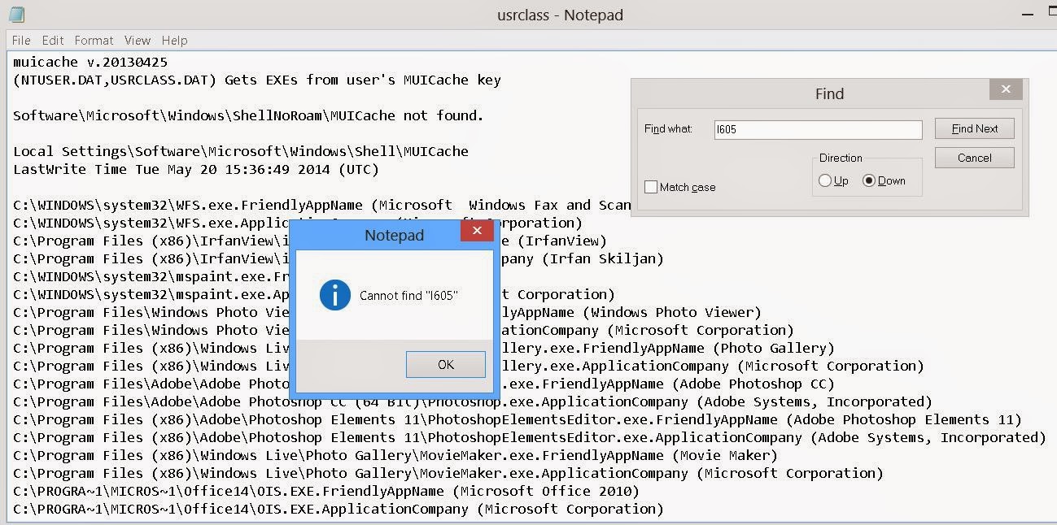Click the 'Gets EXEs from user's MUICache key' line
This screenshot has width=1057, height=525.
point(257,80)
